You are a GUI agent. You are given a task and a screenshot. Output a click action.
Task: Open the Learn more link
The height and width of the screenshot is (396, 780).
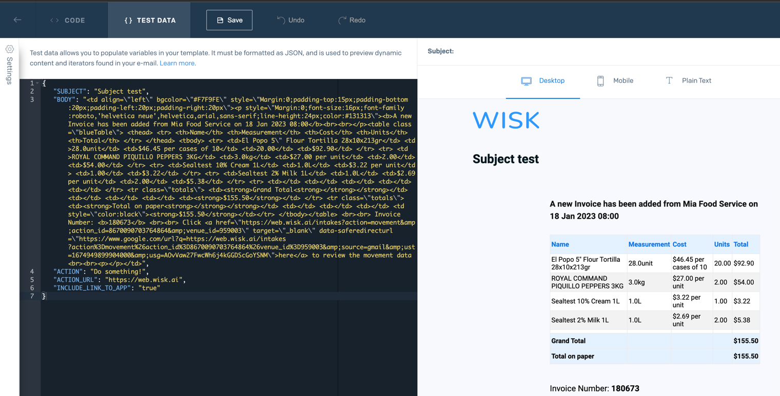click(x=177, y=63)
